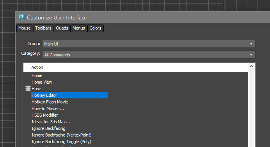This screenshot has width=270, height=147.
Task: Go to the Colors tab
Action: (95, 28)
